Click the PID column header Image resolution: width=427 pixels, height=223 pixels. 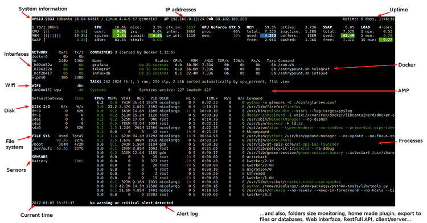154,98
